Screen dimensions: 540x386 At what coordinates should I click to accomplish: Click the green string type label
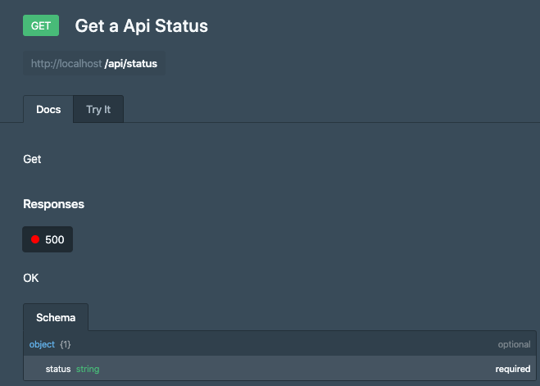pyautogui.click(x=88, y=369)
